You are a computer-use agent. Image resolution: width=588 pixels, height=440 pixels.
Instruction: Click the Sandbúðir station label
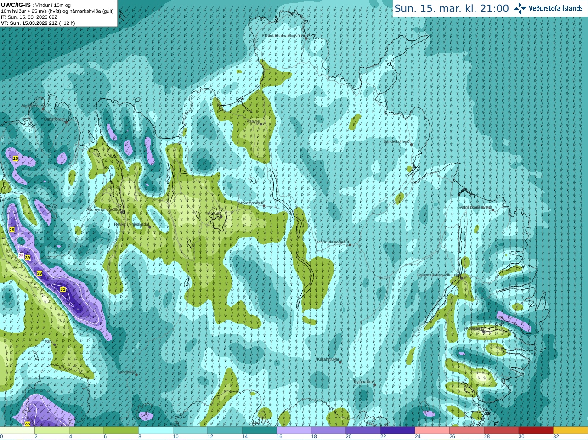[x=126, y=372]
